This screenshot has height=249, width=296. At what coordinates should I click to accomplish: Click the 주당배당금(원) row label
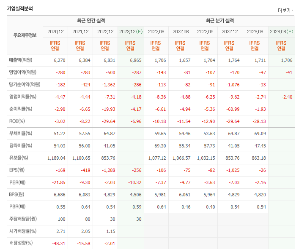point(23,219)
